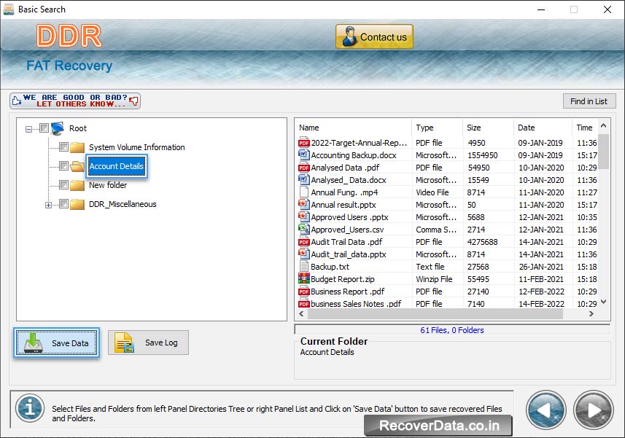The image size is (625, 438).
Task: Select the DDR_Miscellaneous tree item
Action: (123, 204)
